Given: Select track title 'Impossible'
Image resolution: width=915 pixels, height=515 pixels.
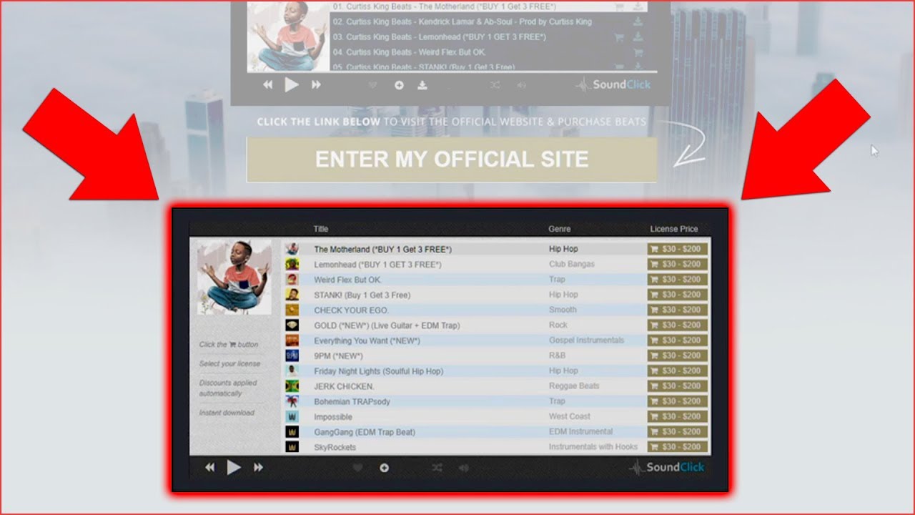Looking at the screenshot, I should (333, 417).
